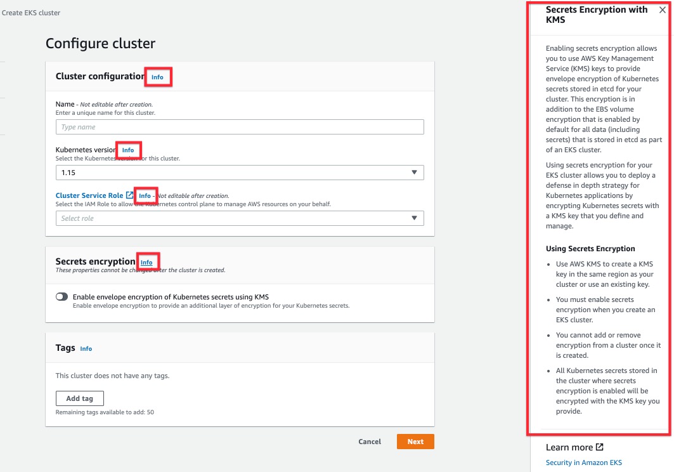Click the Create EKS cluster breadcrumb text

click(x=31, y=13)
